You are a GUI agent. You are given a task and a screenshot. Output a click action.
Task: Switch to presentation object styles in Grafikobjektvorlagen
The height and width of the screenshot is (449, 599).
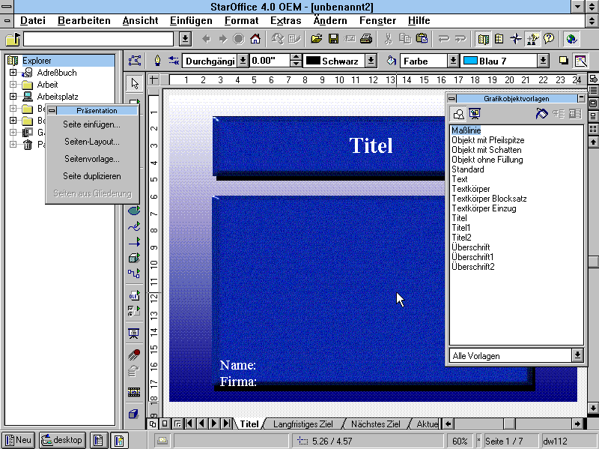[475, 114]
